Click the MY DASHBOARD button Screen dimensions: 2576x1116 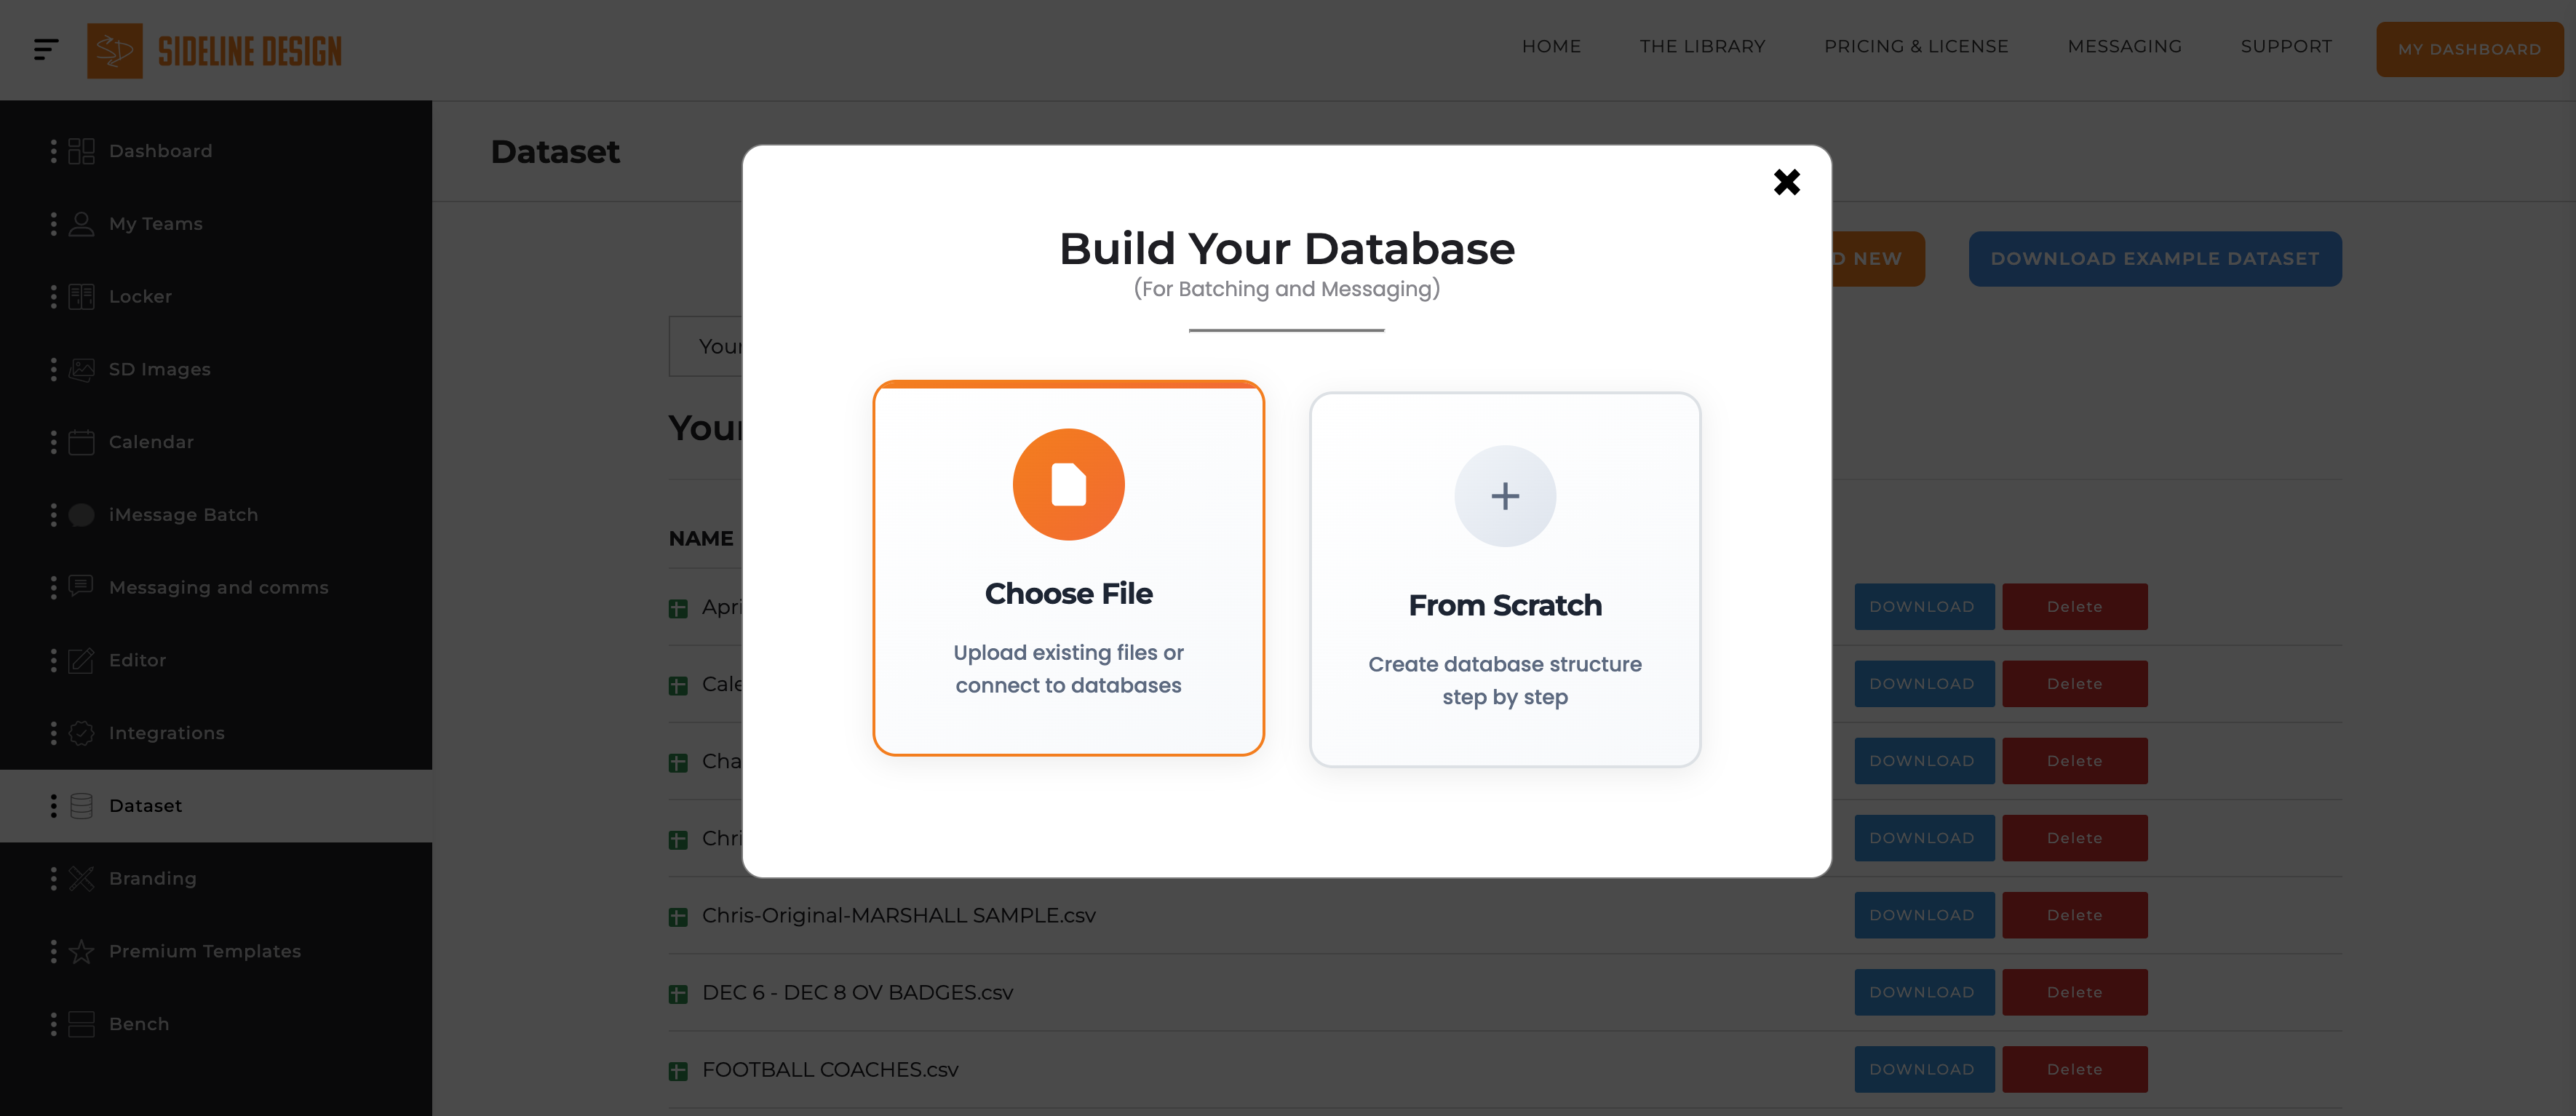coord(2469,49)
